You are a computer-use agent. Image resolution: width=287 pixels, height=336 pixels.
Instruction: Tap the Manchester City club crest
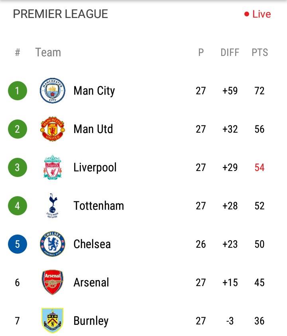point(53,90)
